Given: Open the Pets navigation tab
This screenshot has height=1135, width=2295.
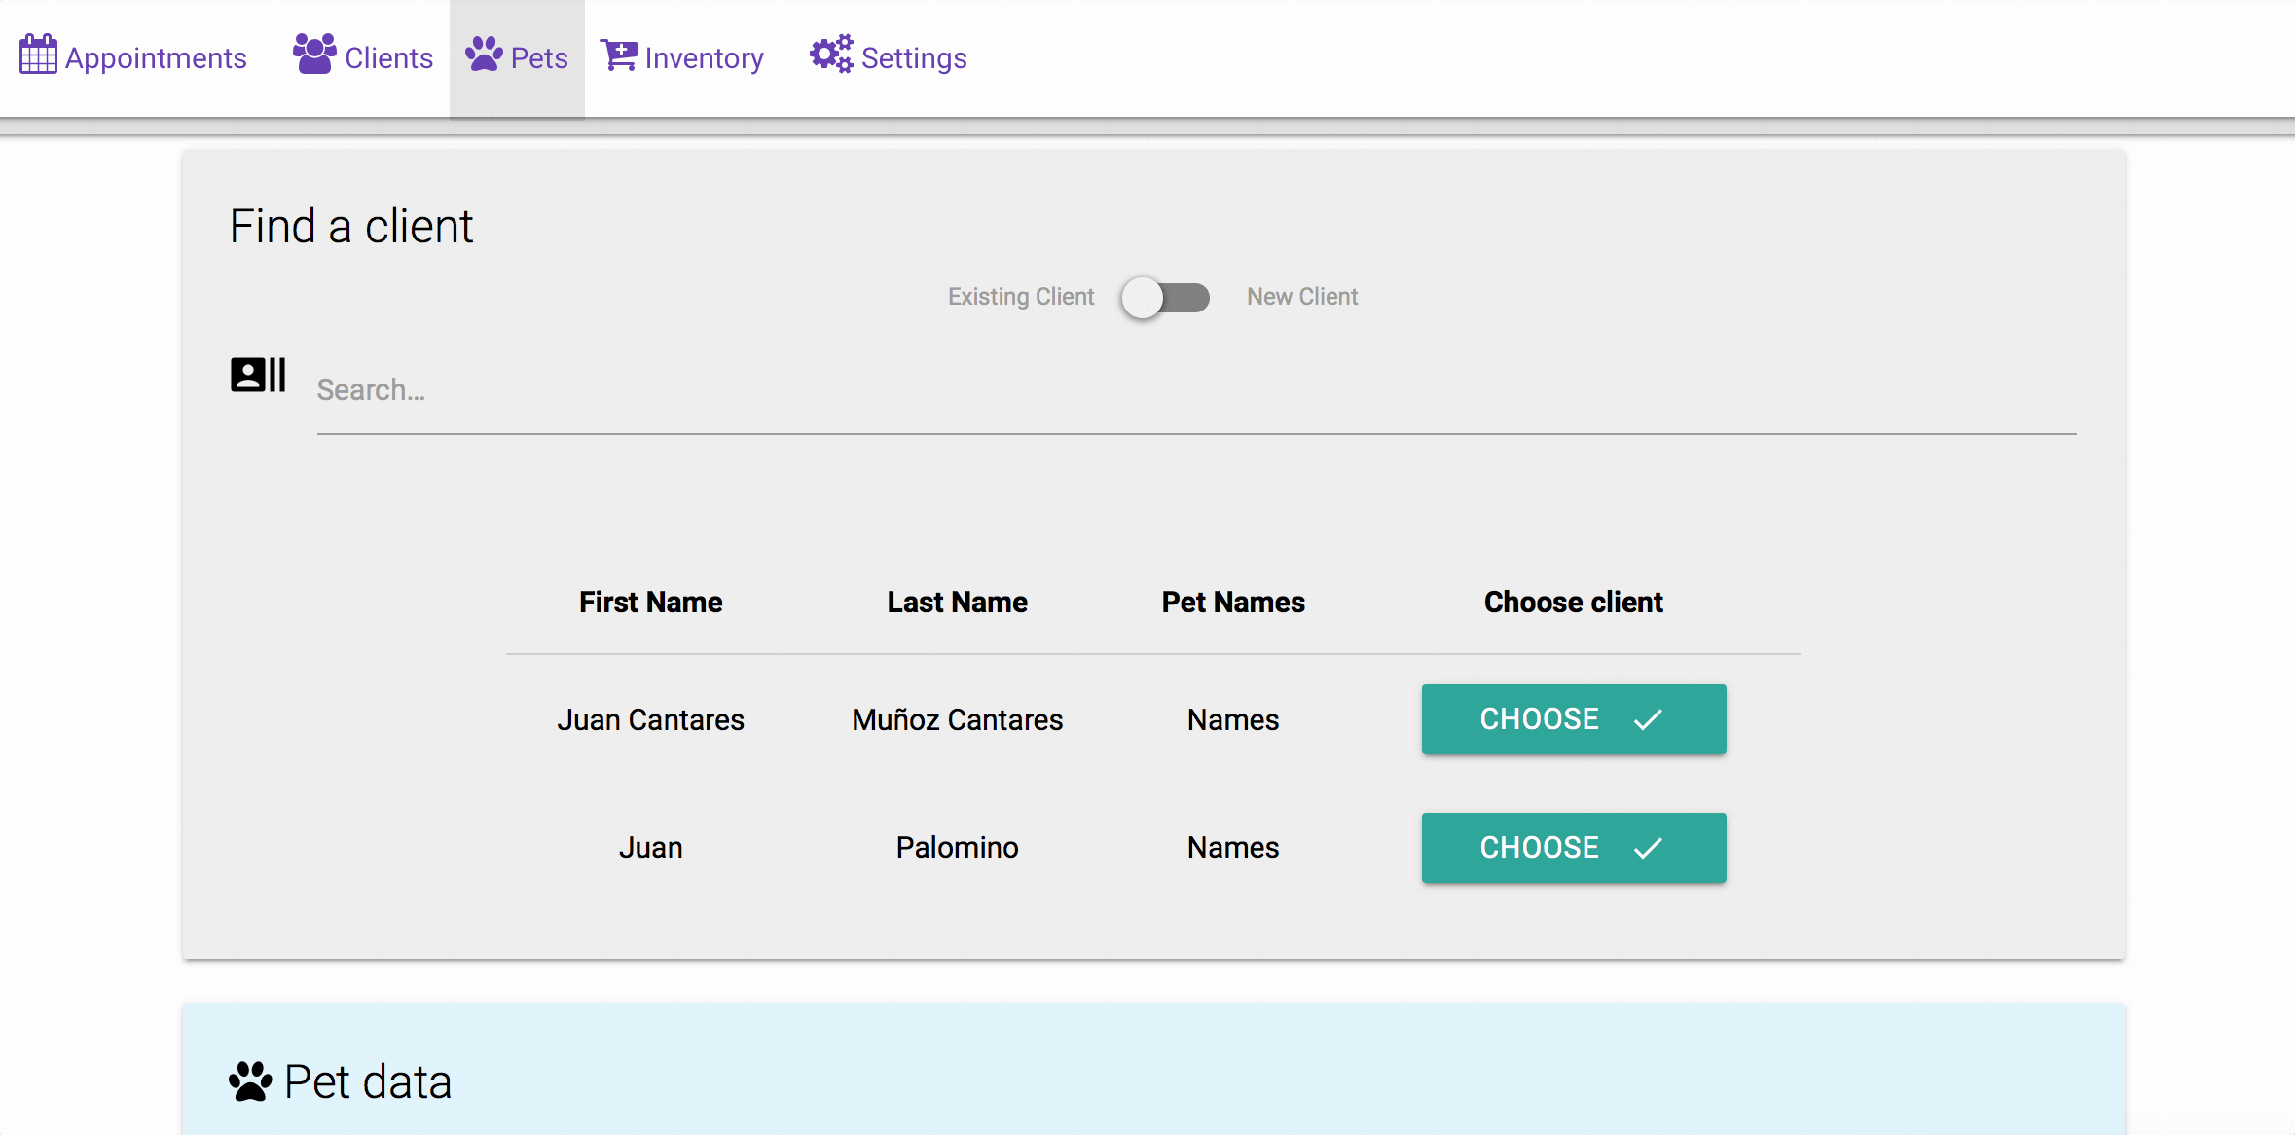Looking at the screenshot, I should [x=518, y=57].
